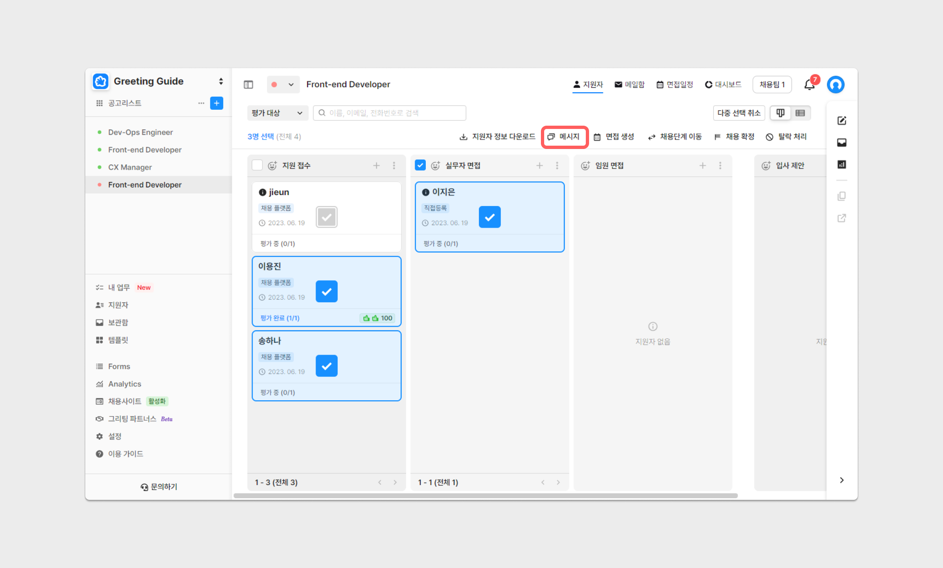The width and height of the screenshot is (943, 568).
Task: Click the edit note icon in right rail
Action: [841, 120]
